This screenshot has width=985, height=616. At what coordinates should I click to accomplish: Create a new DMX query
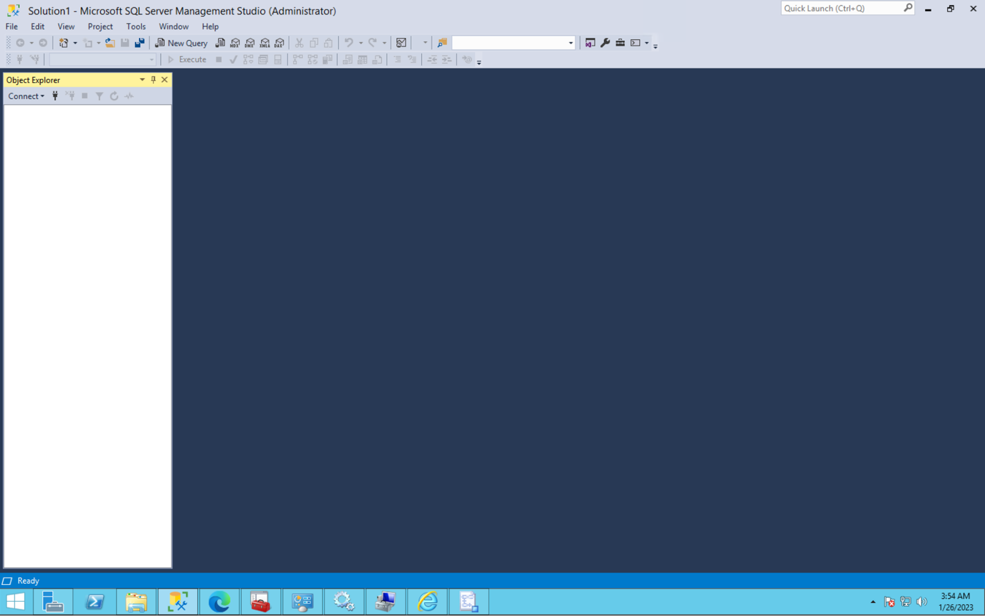tap(250, 43)
